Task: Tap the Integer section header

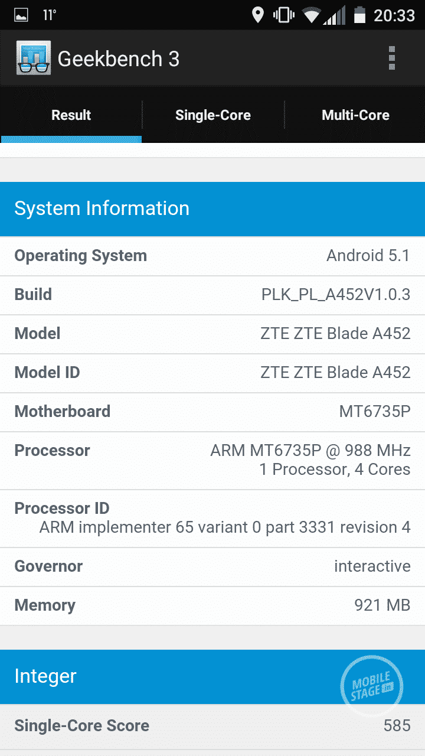Action: click(177, 676)
